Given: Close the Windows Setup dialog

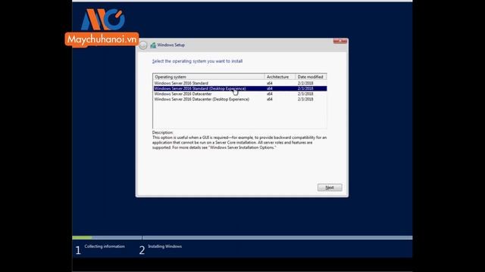Looking at the screenshot, I should pyautogui.click(x=340, y=41).
